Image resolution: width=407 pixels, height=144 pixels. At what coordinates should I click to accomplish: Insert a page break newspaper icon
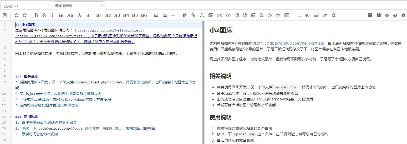(287, 15)
